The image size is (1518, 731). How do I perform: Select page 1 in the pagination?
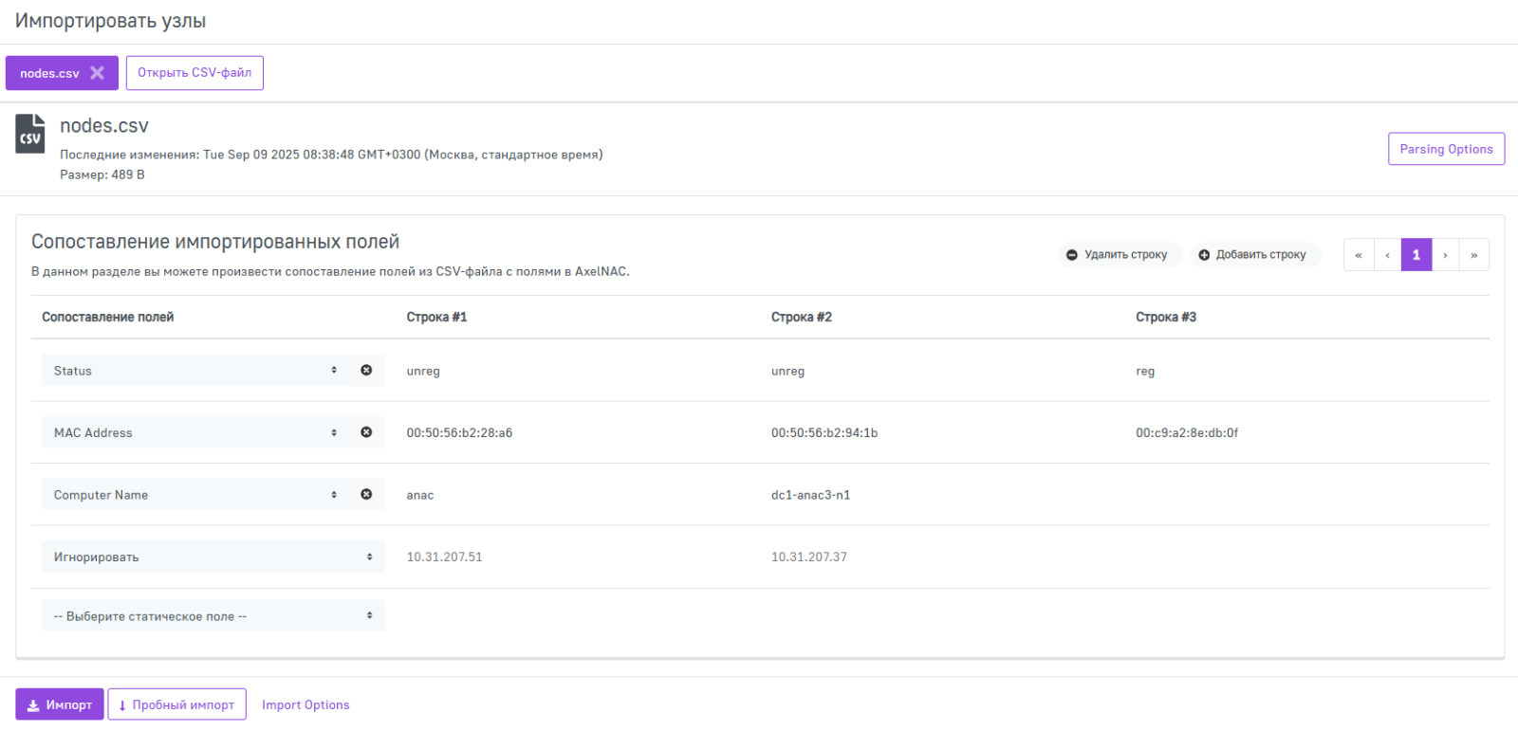pos(1416,255)
